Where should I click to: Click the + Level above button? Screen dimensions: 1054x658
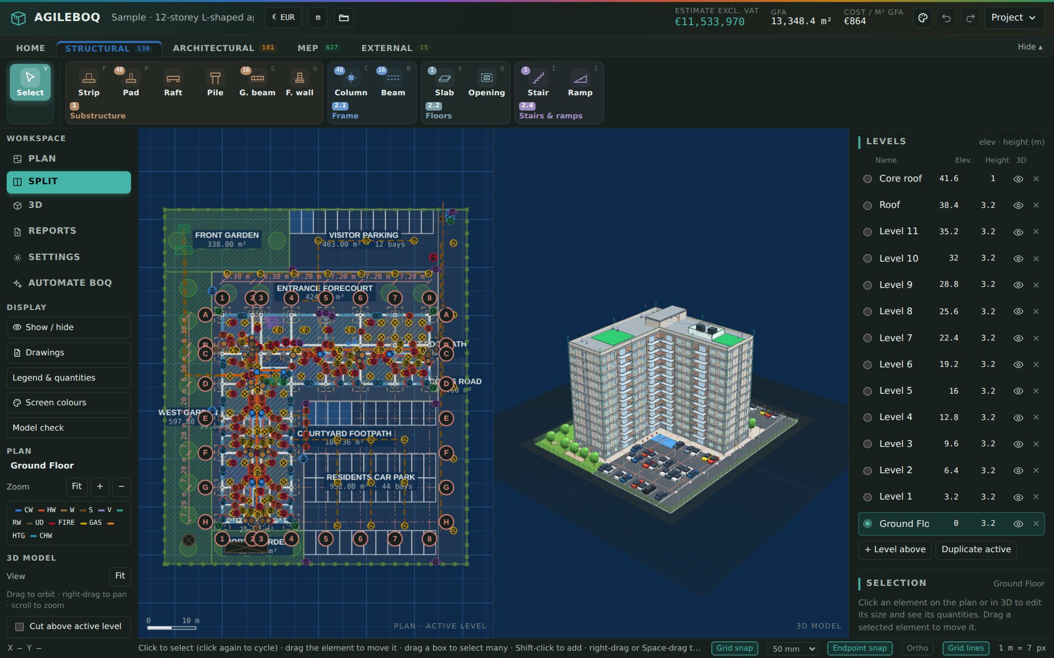click(895, 550)
